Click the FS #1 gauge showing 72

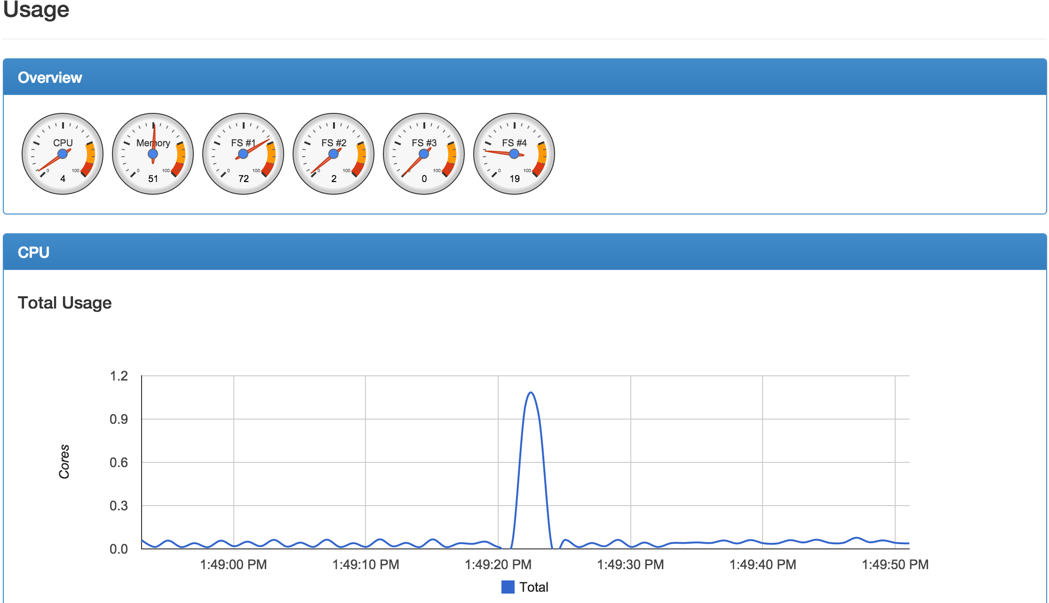(x=243, y=153)
